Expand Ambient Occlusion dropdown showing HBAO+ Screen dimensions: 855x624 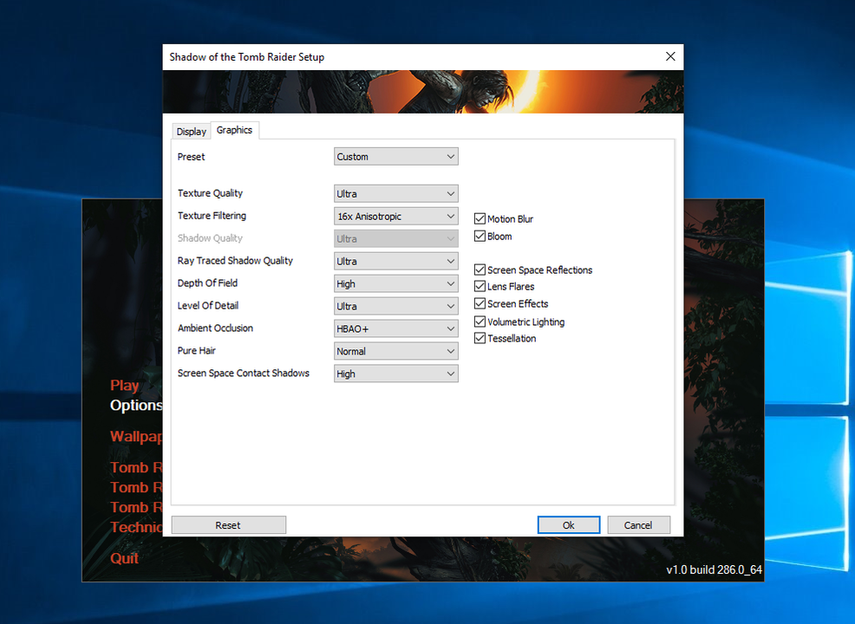396,328
